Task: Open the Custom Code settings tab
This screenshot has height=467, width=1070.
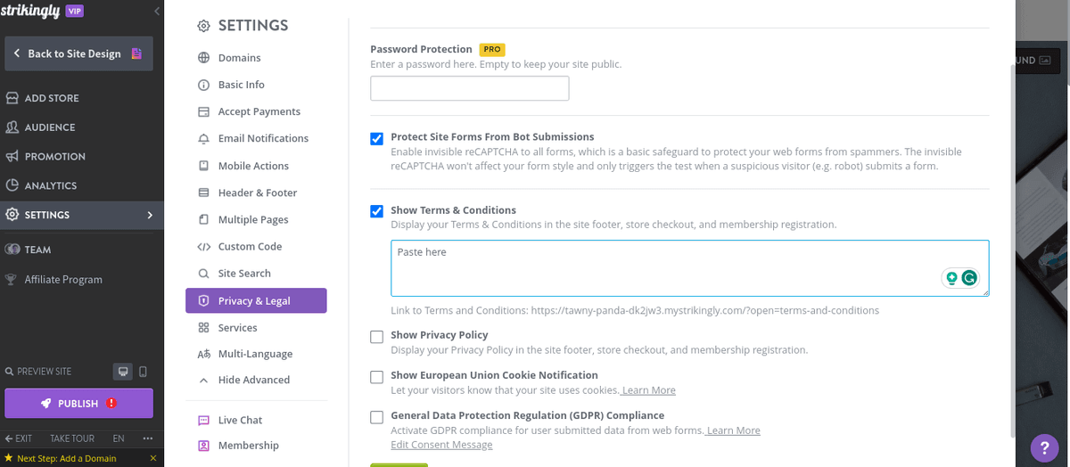Action: click(x=250, y=247)
